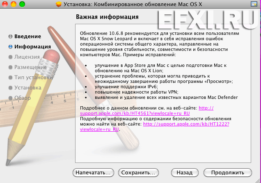This screenshot has width=261, height=183.
Task: Click the grey bullet beside Размещение
Action: tap(10, 67)
